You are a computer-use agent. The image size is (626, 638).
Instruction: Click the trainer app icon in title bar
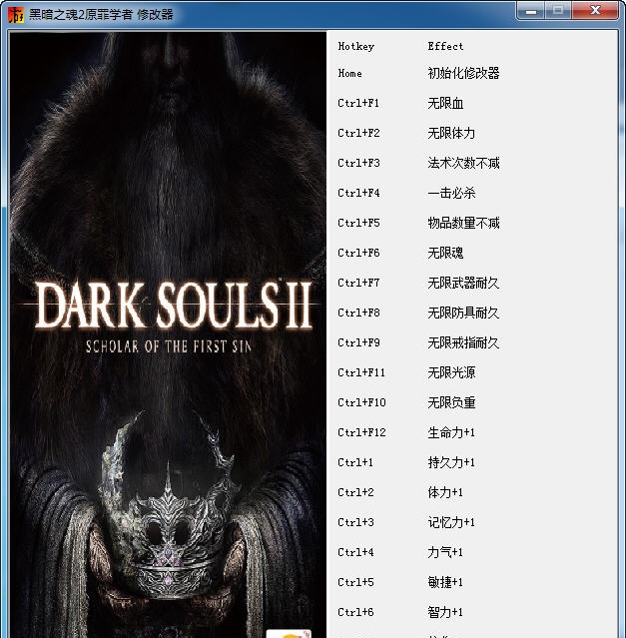pos(16,15)
